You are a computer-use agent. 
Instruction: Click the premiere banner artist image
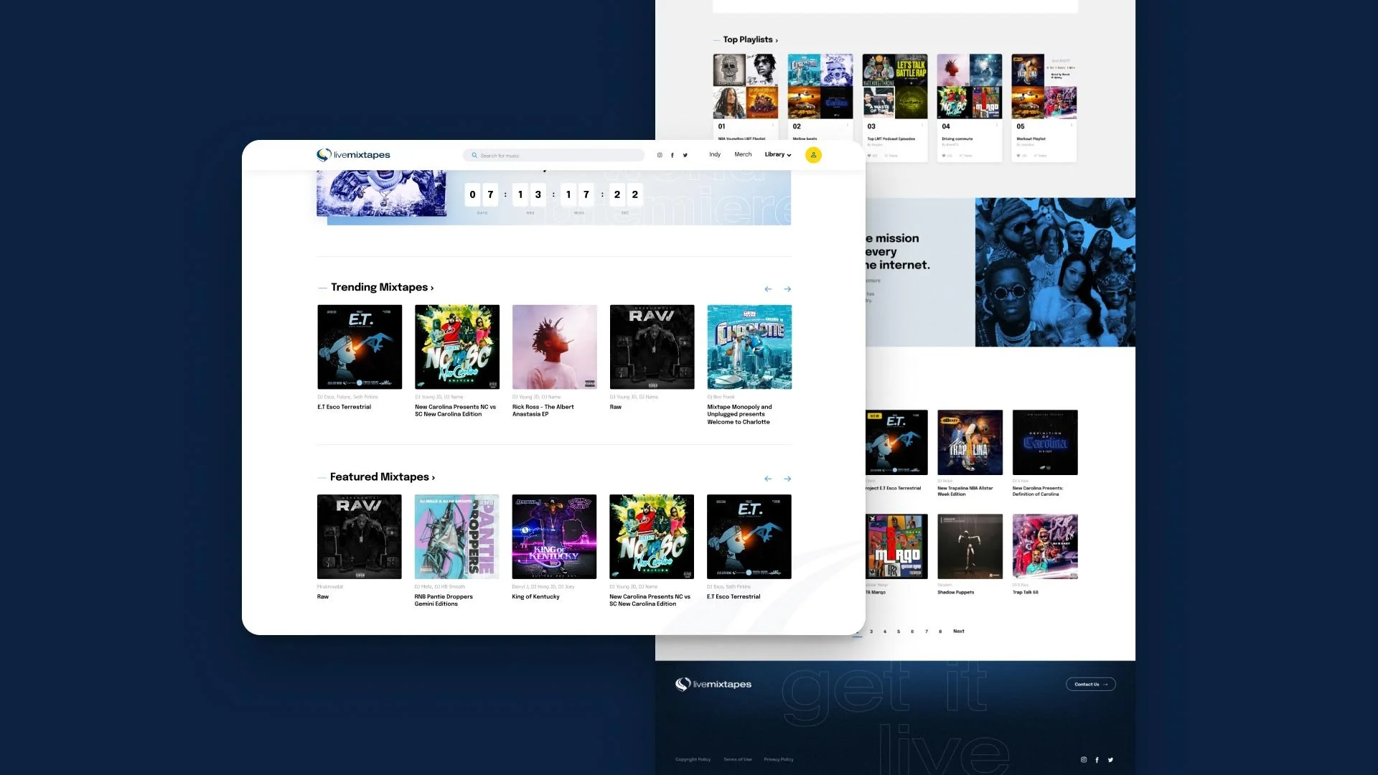click(381, 193)
